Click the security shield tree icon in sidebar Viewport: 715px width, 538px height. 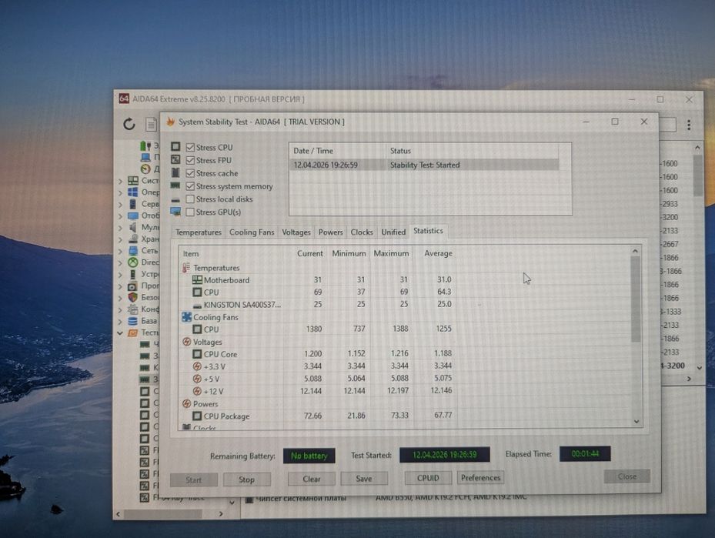click(132, 297)
